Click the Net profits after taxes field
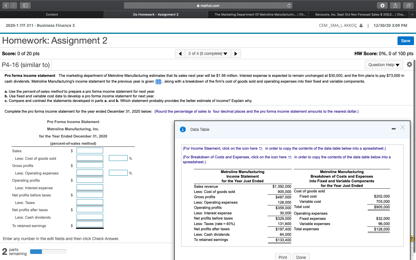This screenshot has width=416, height=260. point(90,209)
